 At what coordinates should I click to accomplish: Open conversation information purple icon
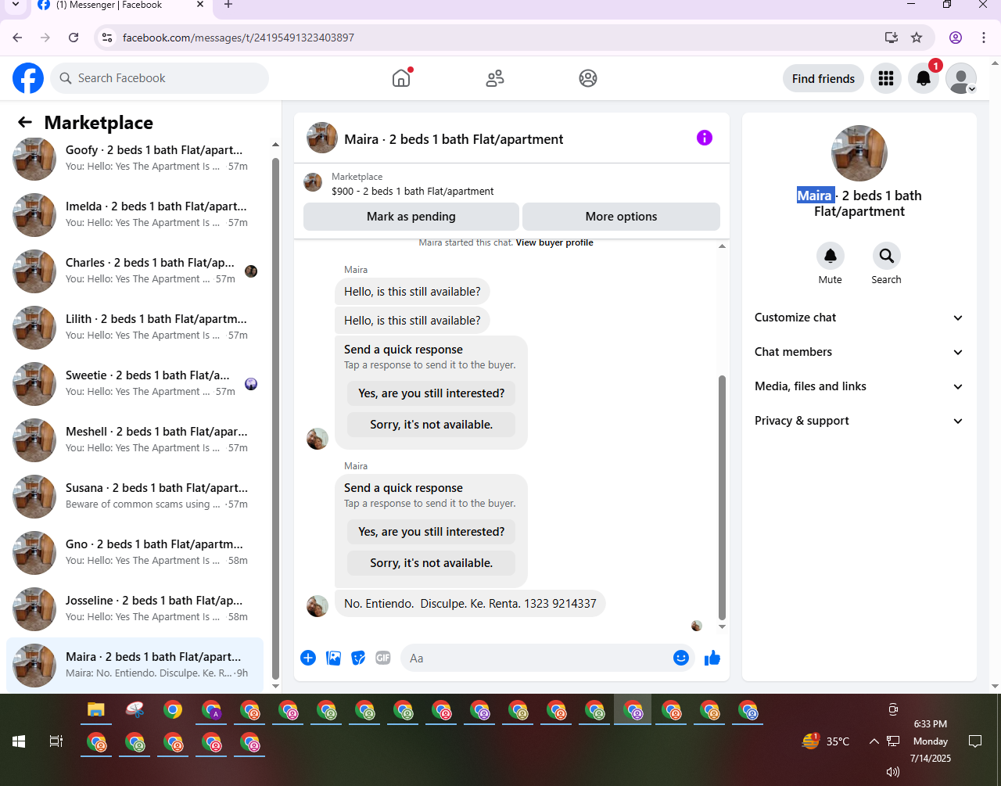(705, 138)
